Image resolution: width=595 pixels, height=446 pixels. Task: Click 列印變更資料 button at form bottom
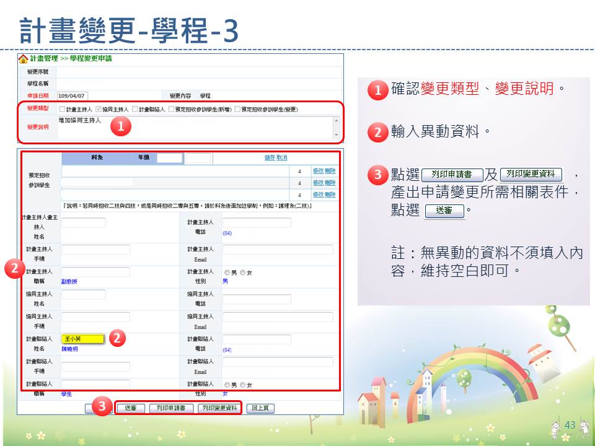tap(218, 408)
